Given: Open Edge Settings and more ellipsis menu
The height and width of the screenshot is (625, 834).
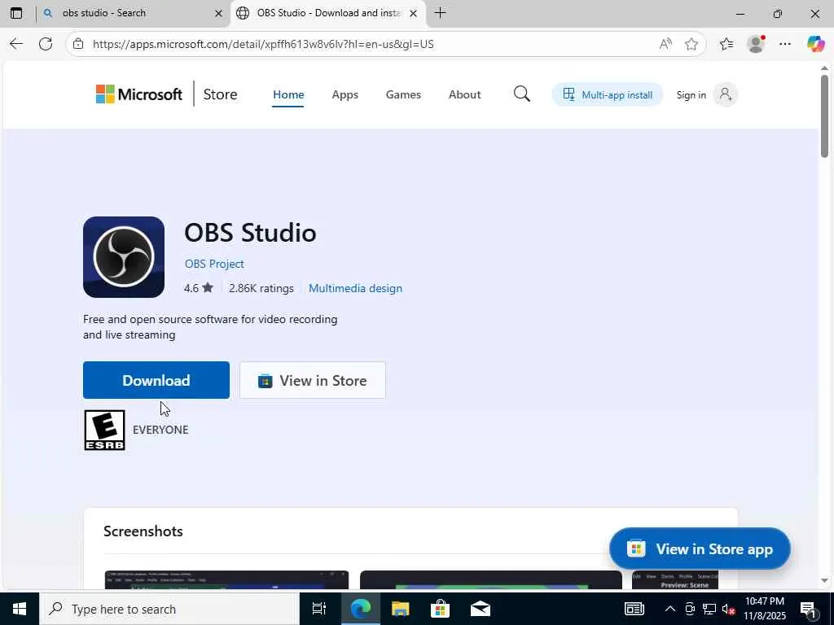Looking at the screenshot, I should [x=785, y=44].
